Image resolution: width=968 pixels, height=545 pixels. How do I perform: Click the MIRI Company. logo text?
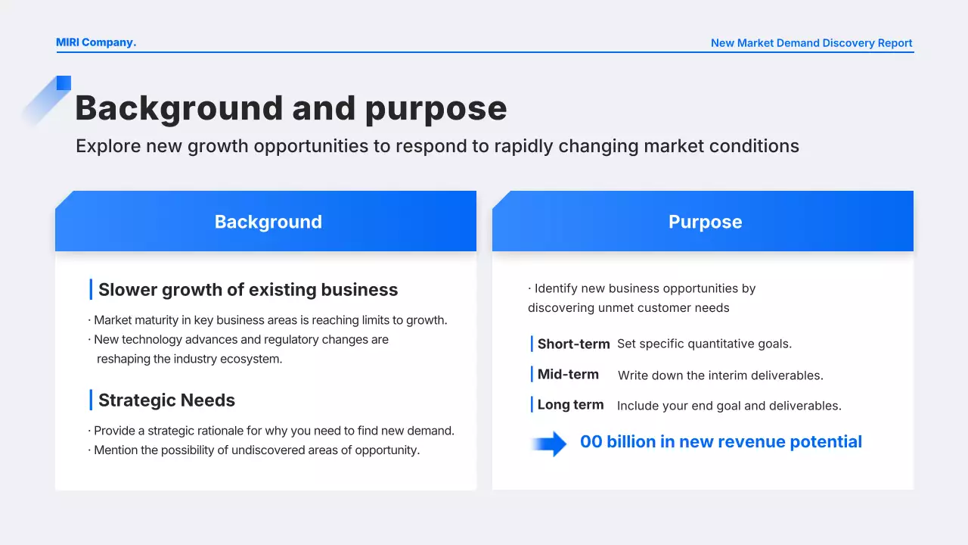pyautogui.click(x=96, y=42)
